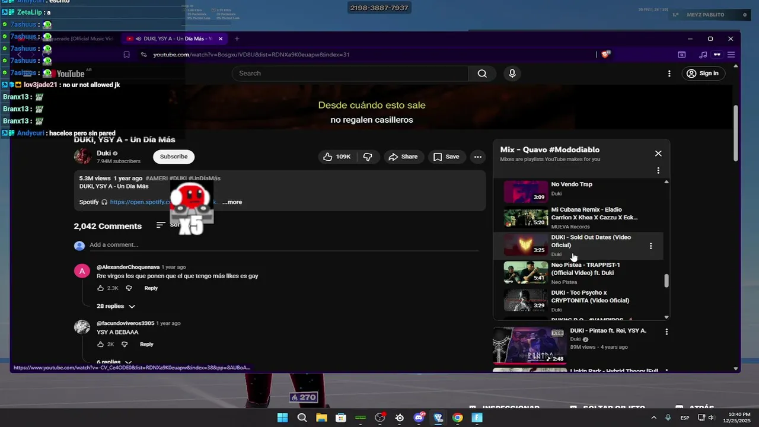
Task: Dislike the Un Día Más video
Action: [368, 157]
